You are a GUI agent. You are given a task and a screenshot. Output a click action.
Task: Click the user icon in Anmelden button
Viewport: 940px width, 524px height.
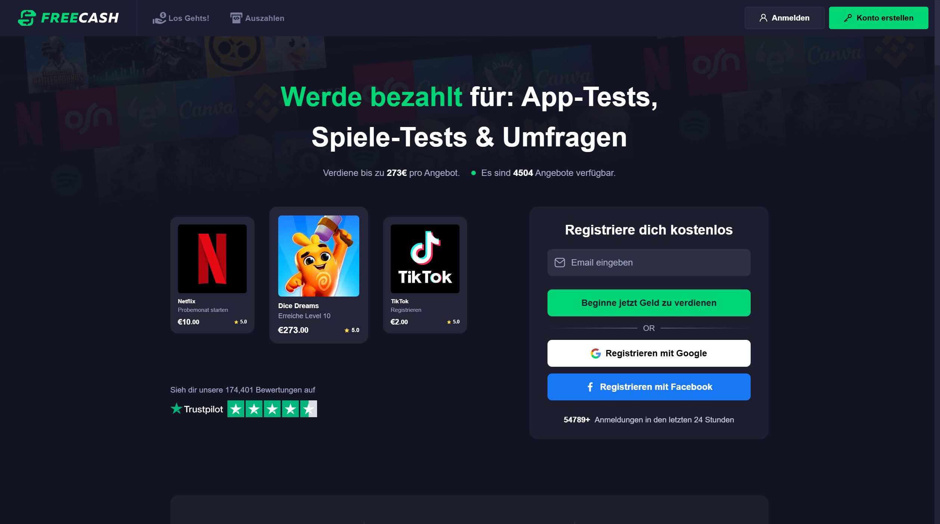point(763,18)
